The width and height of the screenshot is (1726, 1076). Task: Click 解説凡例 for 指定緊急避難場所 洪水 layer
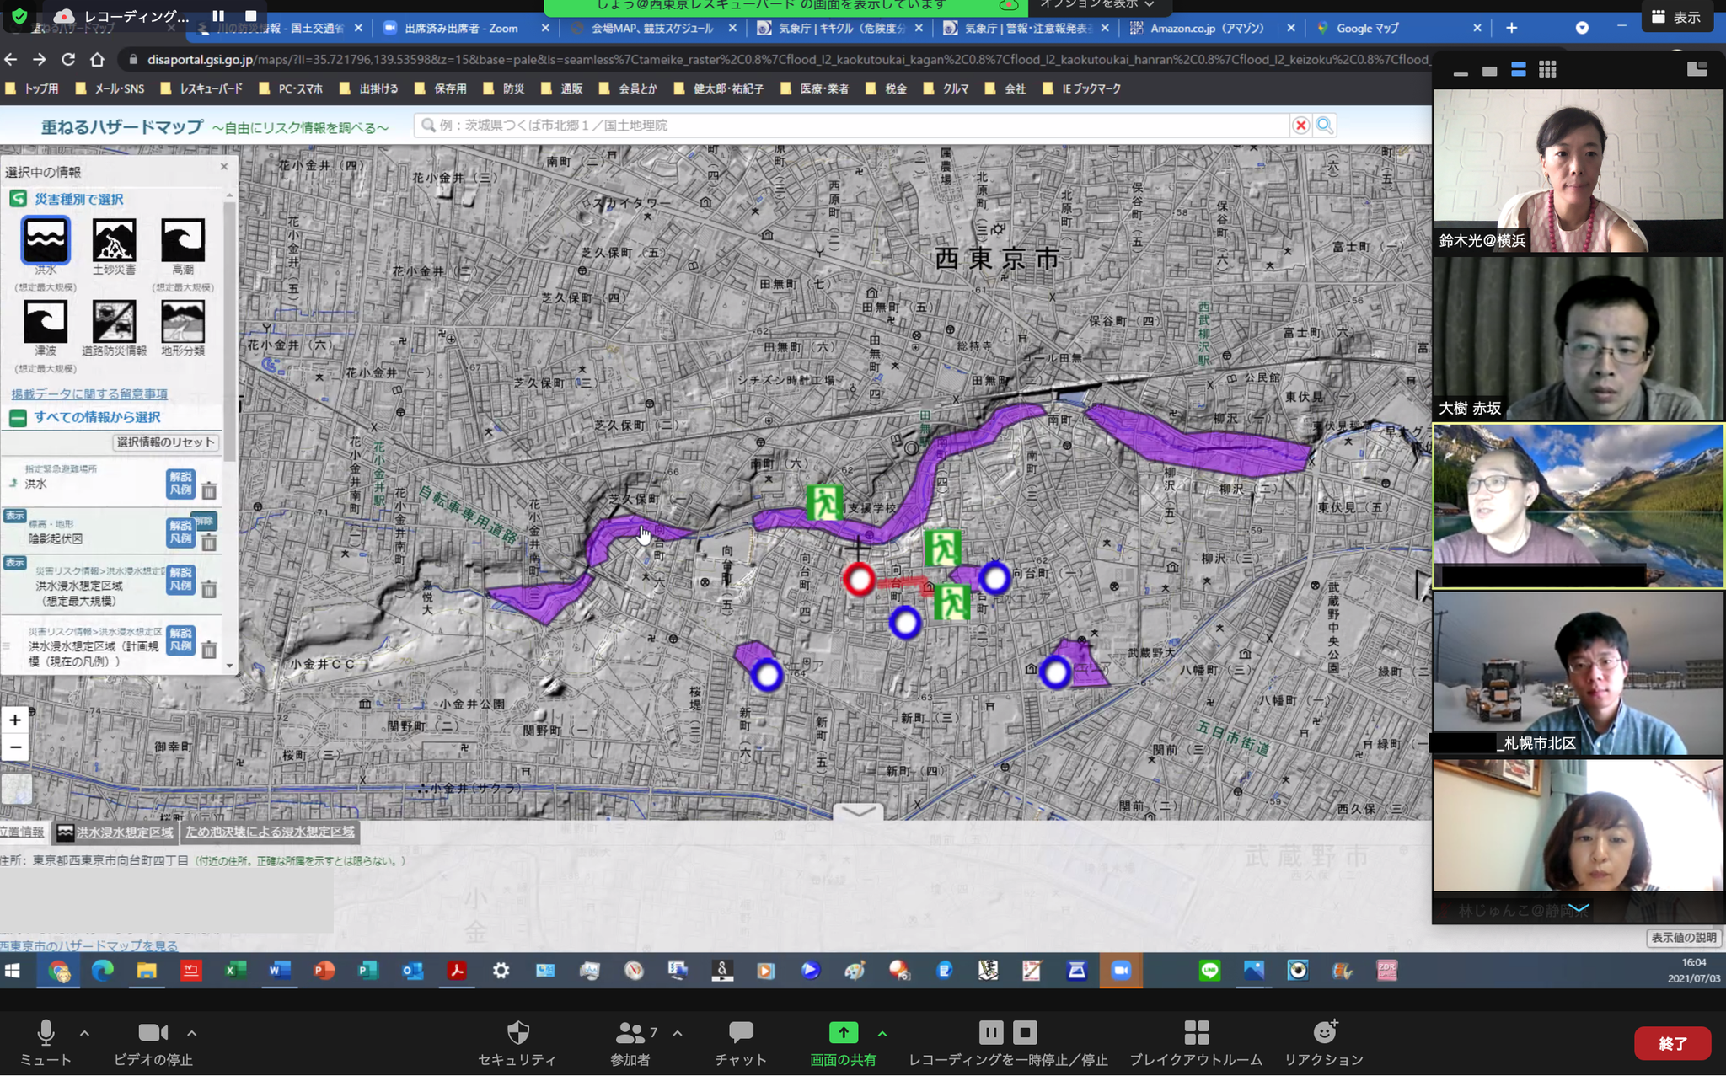tap(180, 484)
